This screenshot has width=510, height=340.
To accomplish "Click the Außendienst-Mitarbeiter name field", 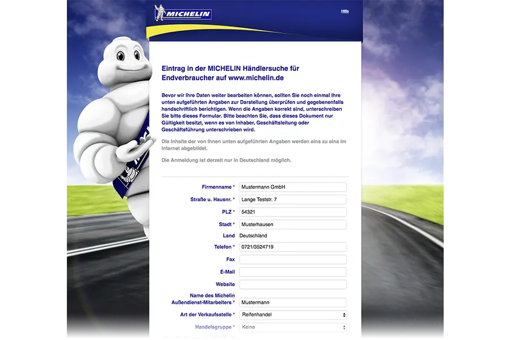I will coord(293,303).
